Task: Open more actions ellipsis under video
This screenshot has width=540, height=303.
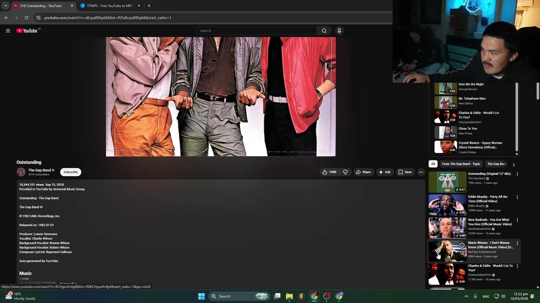Action: click(x=421, y=172)
